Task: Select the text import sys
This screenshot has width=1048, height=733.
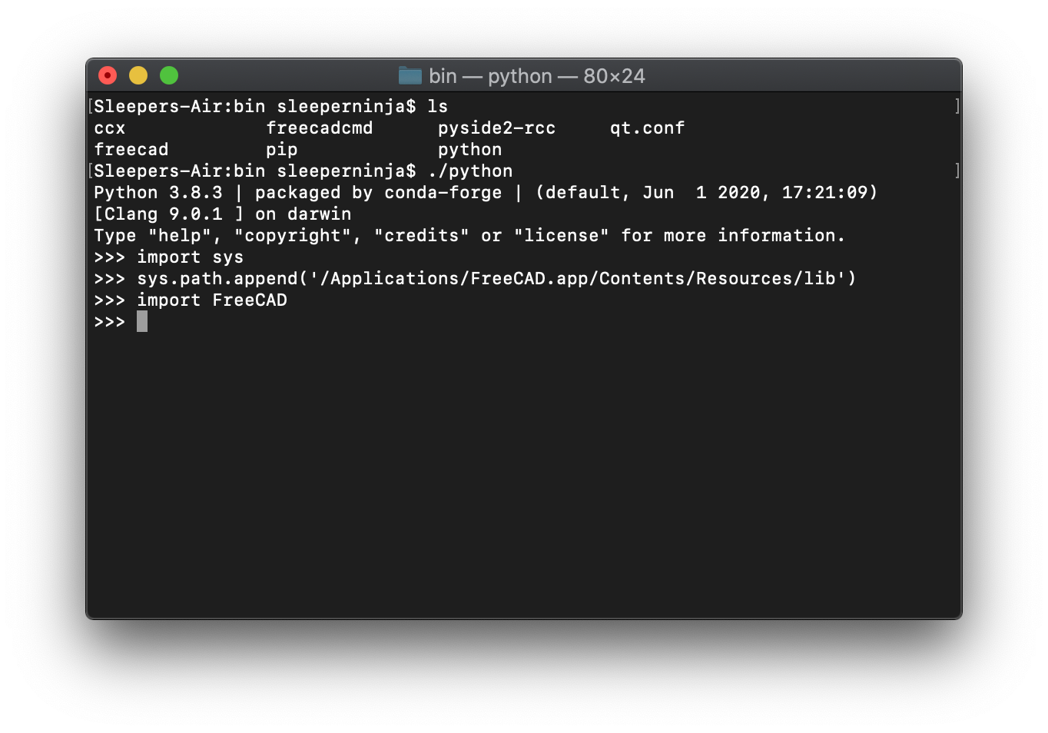Action: point(190,257)
